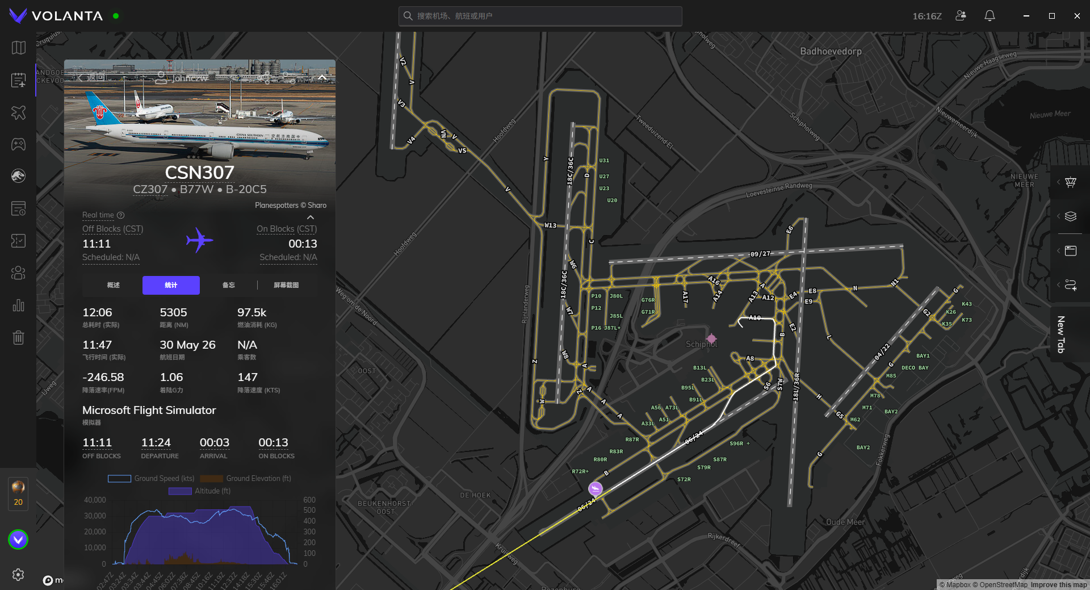
Task: Expand the window panel on right edge
Action: click(1070, 250)
